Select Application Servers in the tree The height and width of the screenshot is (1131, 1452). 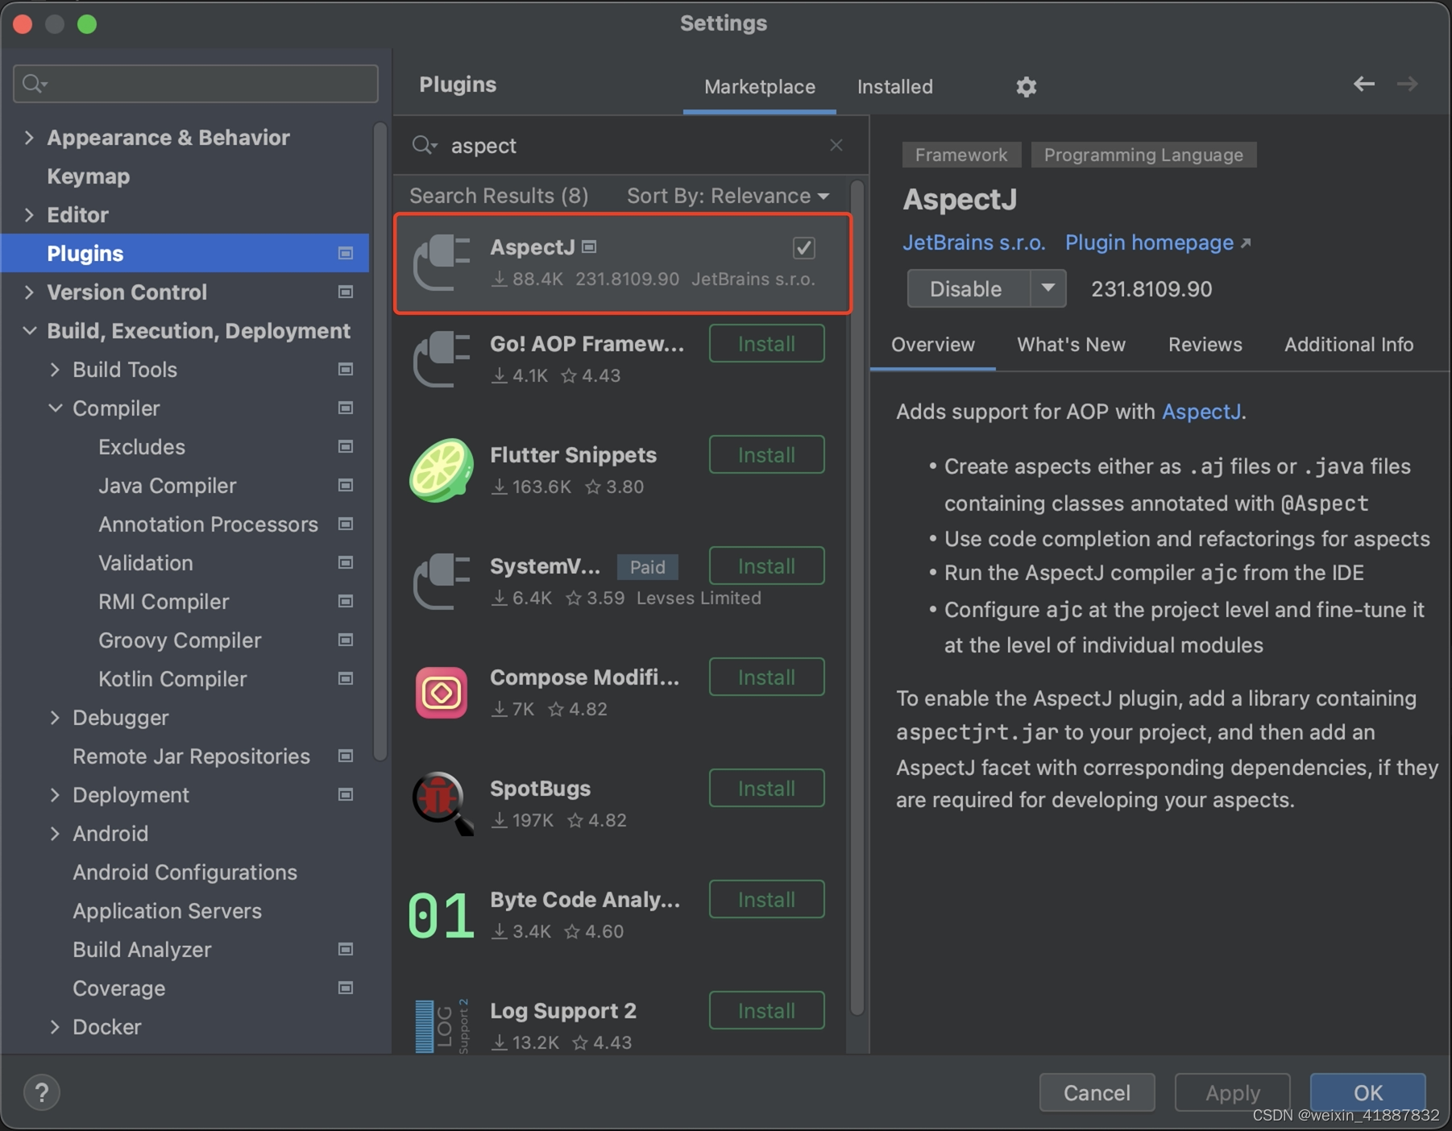coord(167,911)
